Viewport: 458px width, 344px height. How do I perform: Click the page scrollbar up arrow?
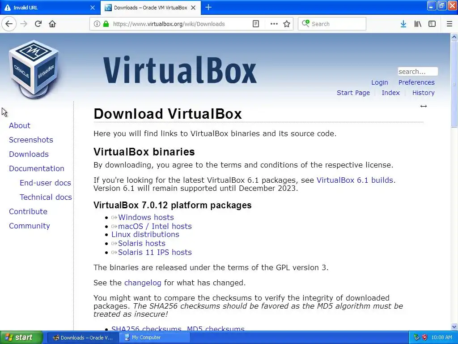coord(454,37)
